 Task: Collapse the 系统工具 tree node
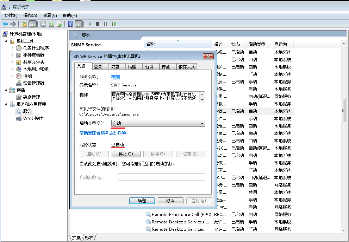(6, 41)
